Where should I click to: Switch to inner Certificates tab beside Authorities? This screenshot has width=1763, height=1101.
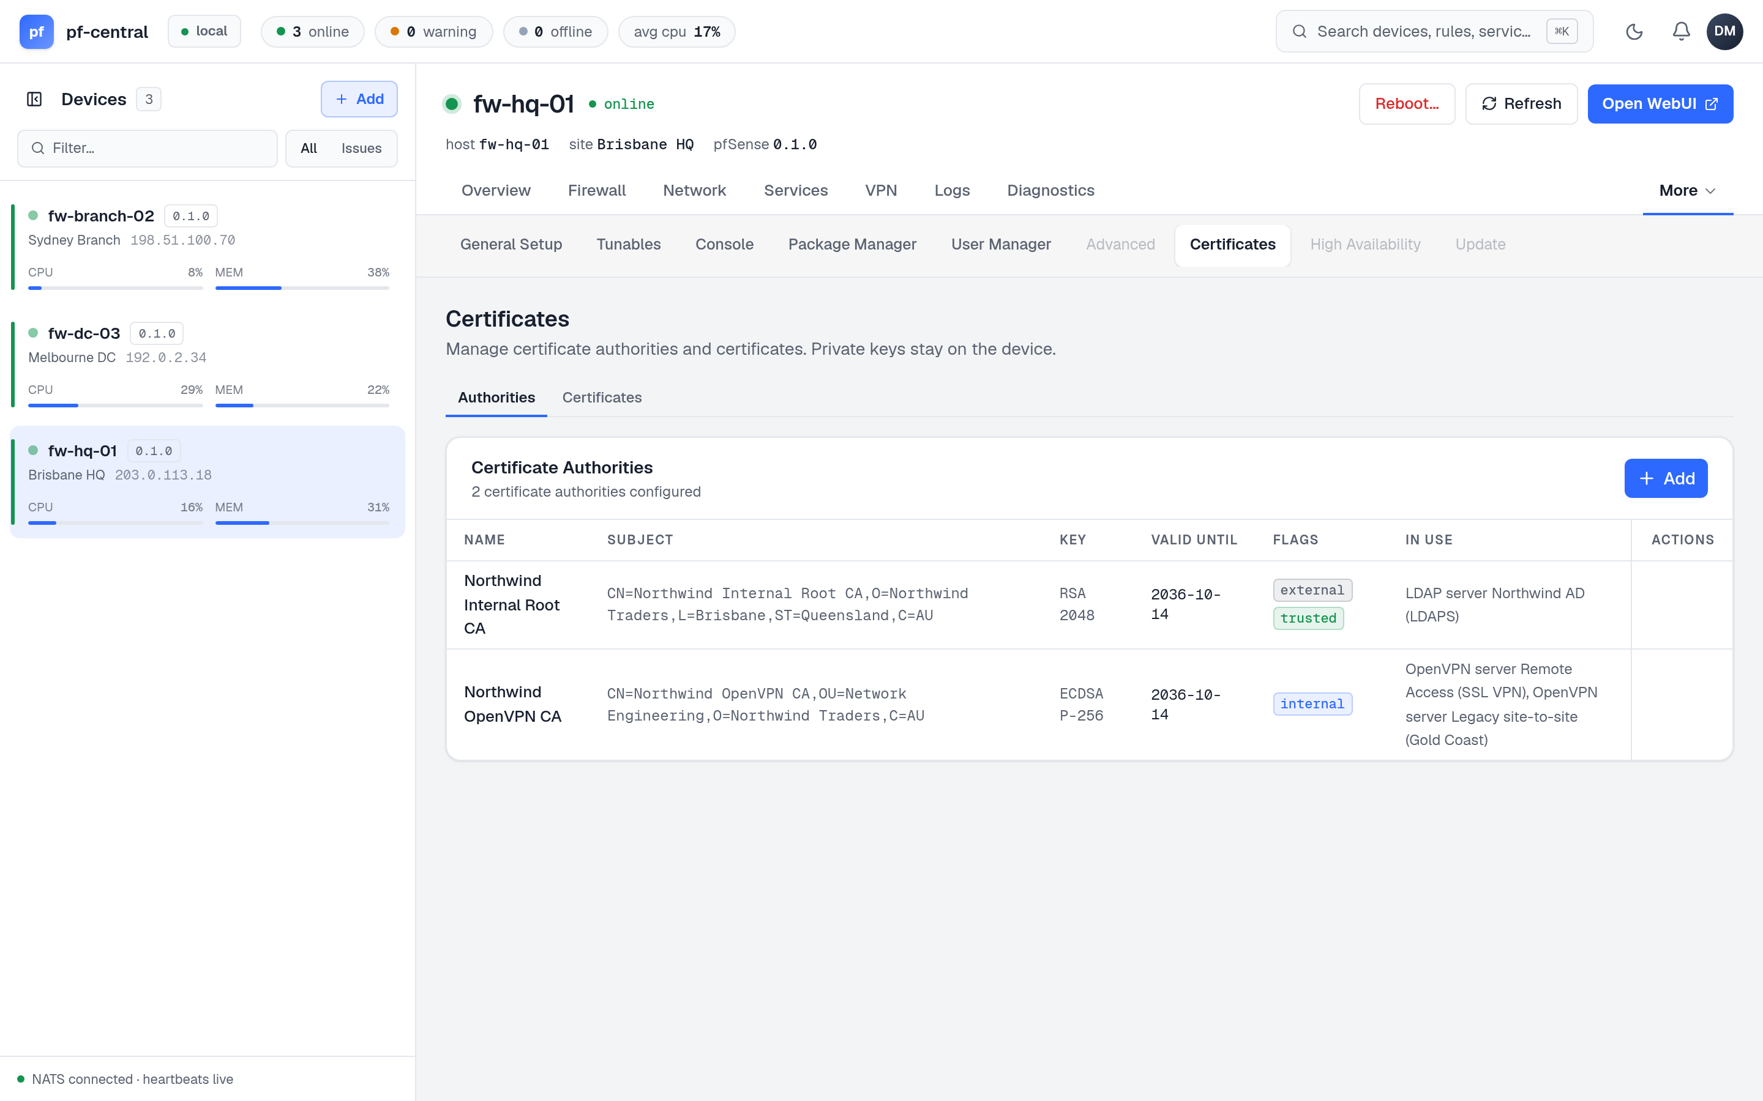602,398
